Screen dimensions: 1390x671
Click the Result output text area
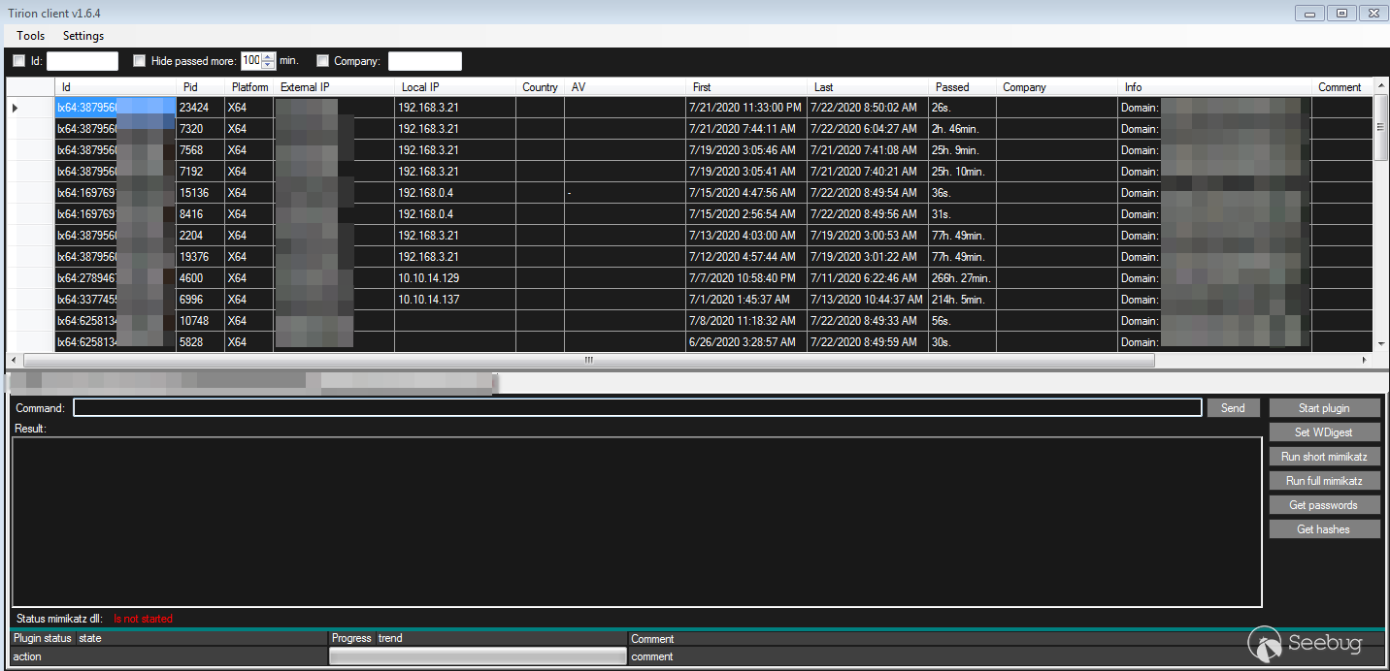click(x=637, y=522)
